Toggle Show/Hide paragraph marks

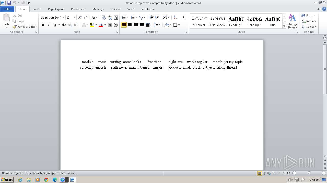coord(184,18)
